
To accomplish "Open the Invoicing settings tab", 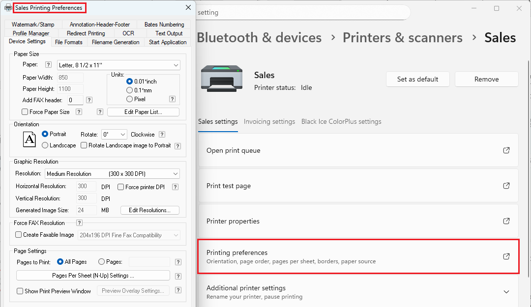I will [x=269, y=121].
